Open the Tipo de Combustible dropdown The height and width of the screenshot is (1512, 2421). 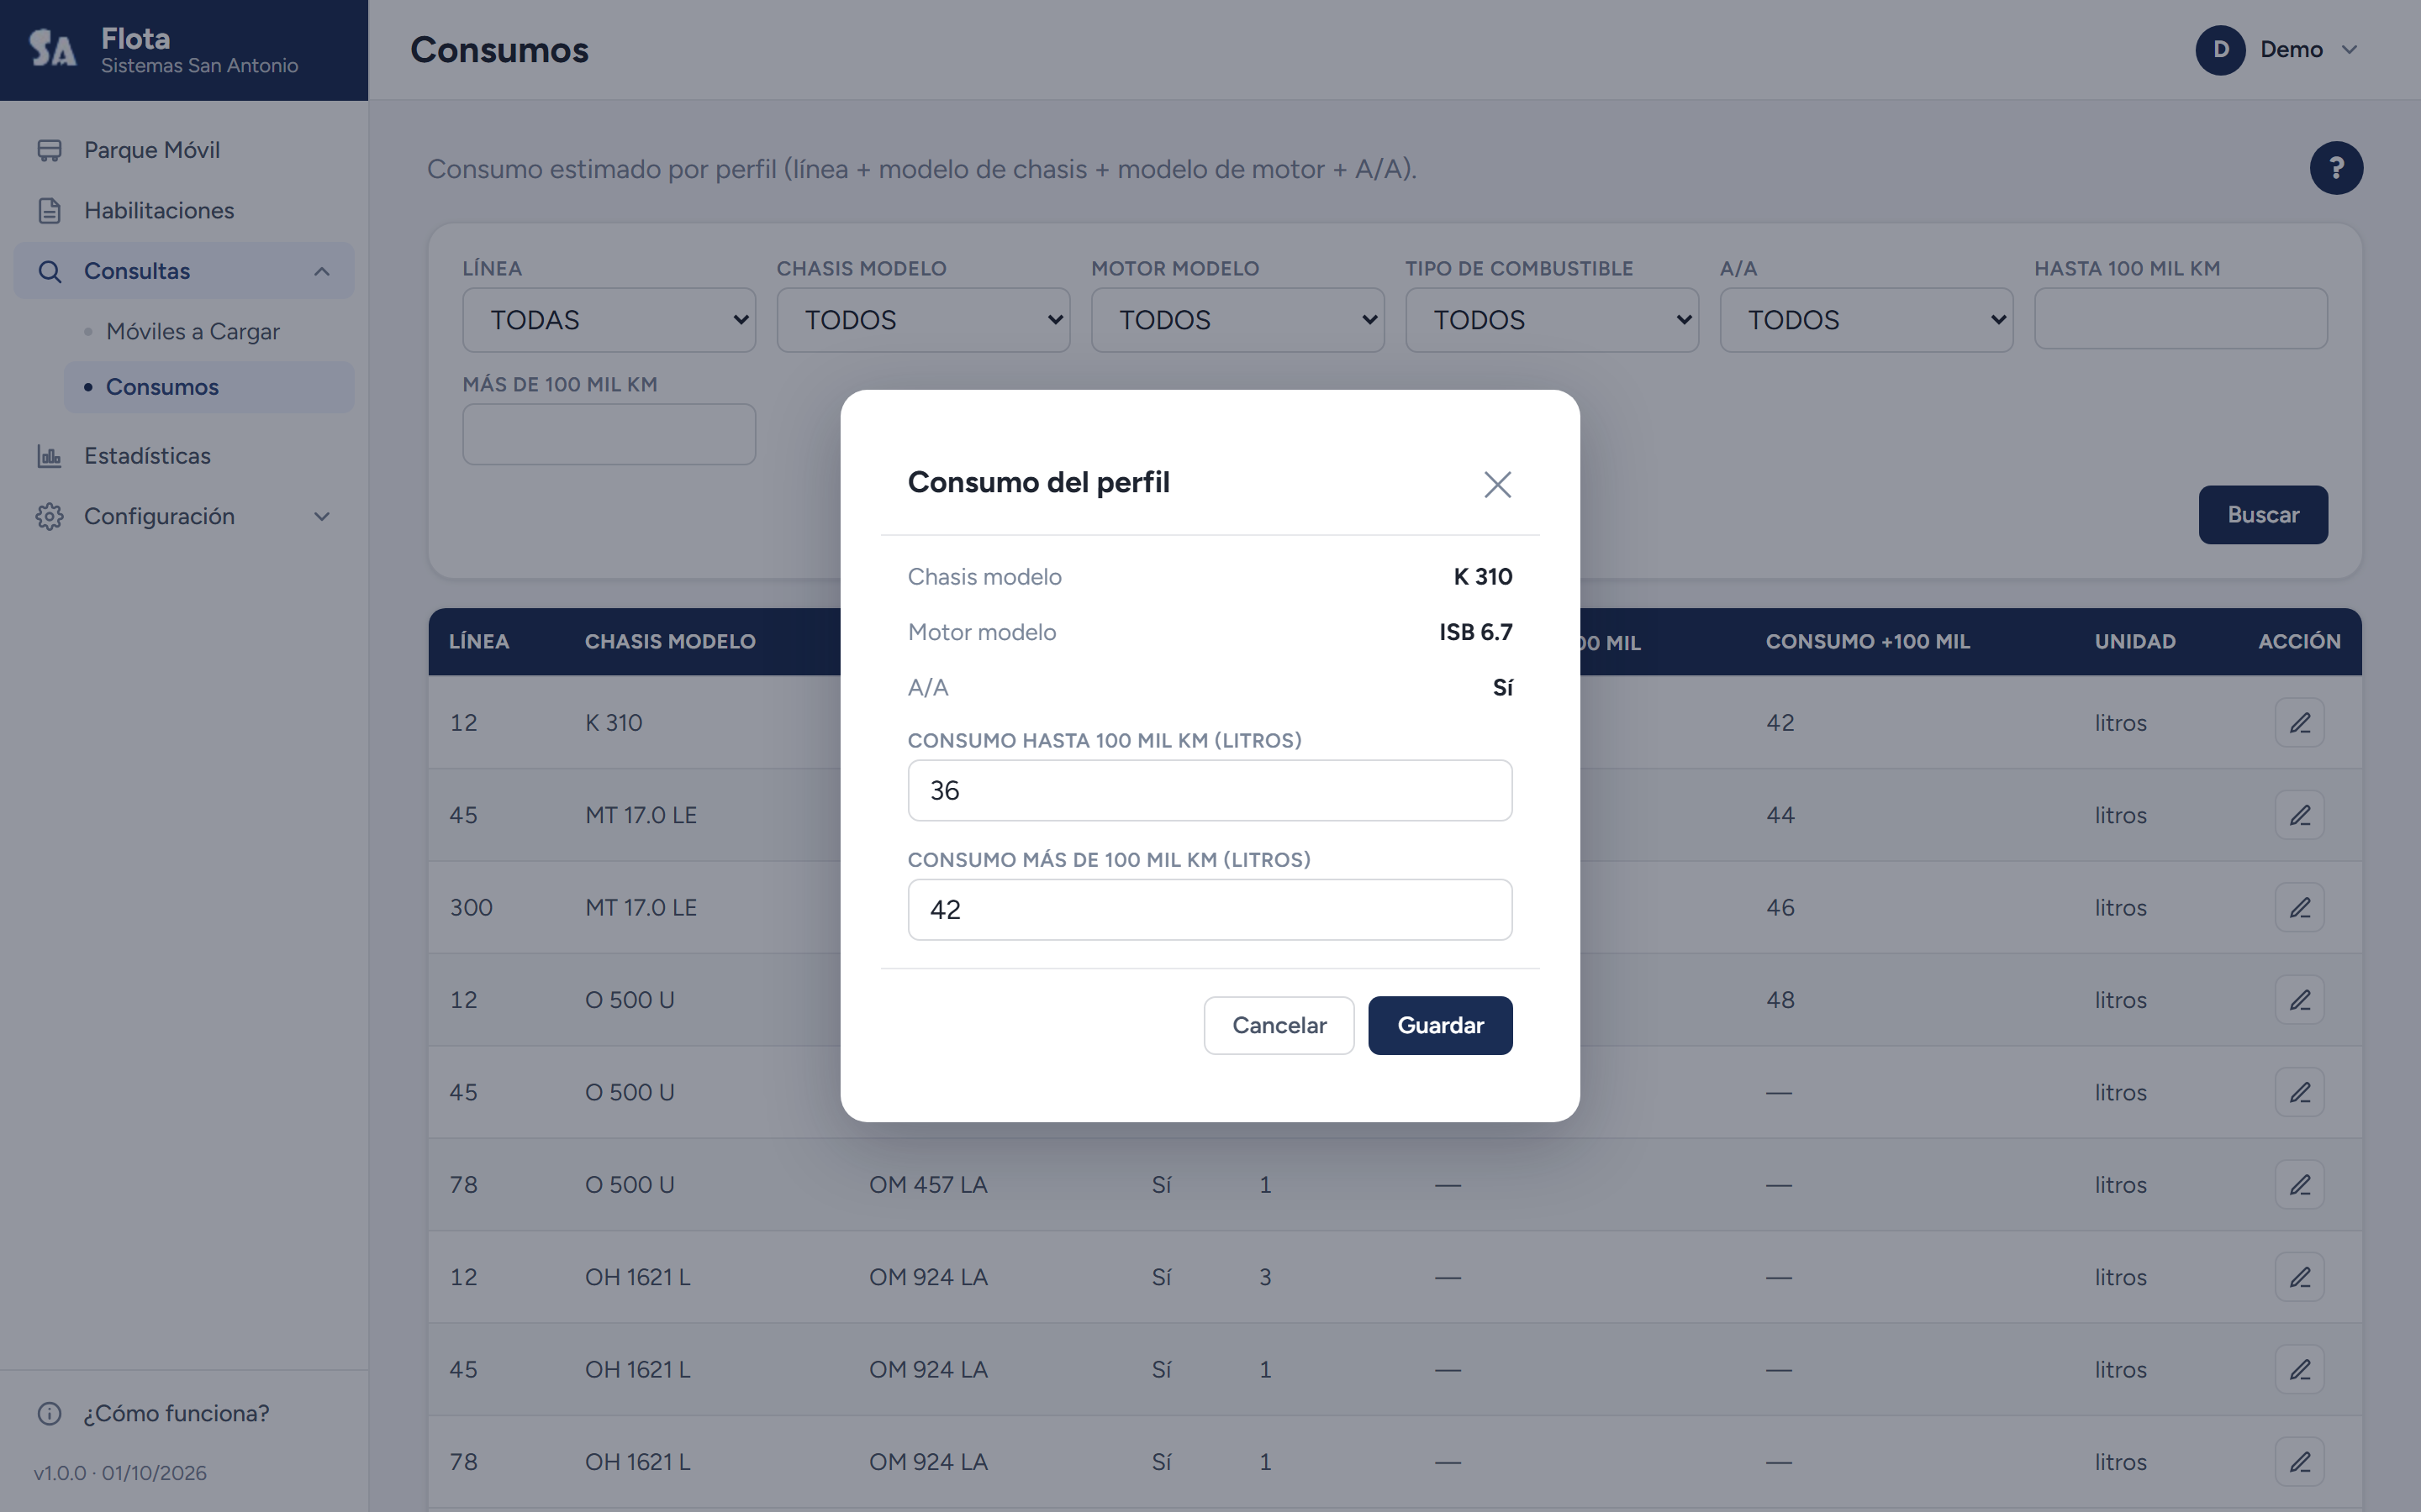pyautogui.click(x=1552, y=320)
